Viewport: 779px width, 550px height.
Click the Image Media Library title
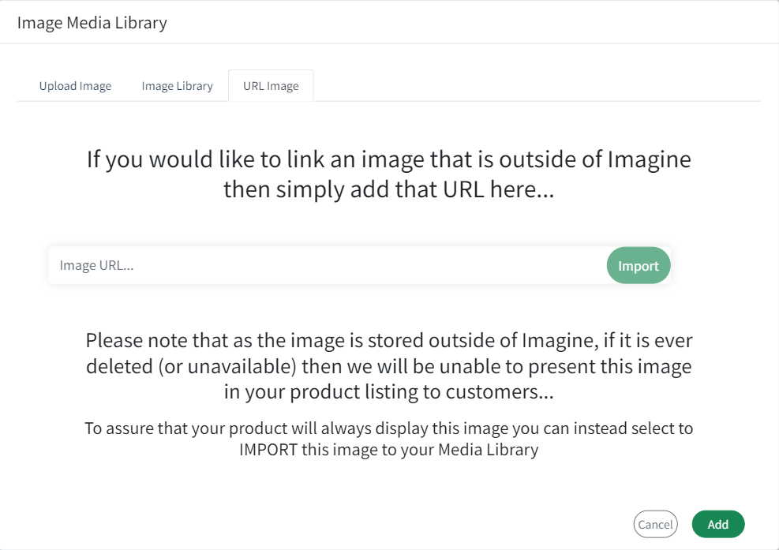92,23
